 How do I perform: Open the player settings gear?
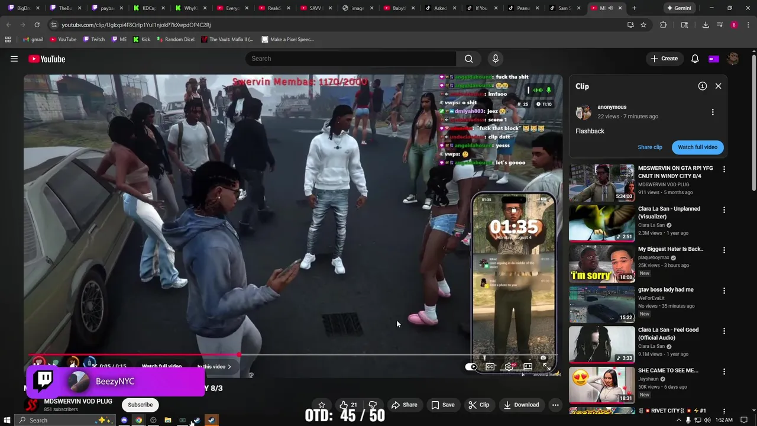tap(509, 367)
